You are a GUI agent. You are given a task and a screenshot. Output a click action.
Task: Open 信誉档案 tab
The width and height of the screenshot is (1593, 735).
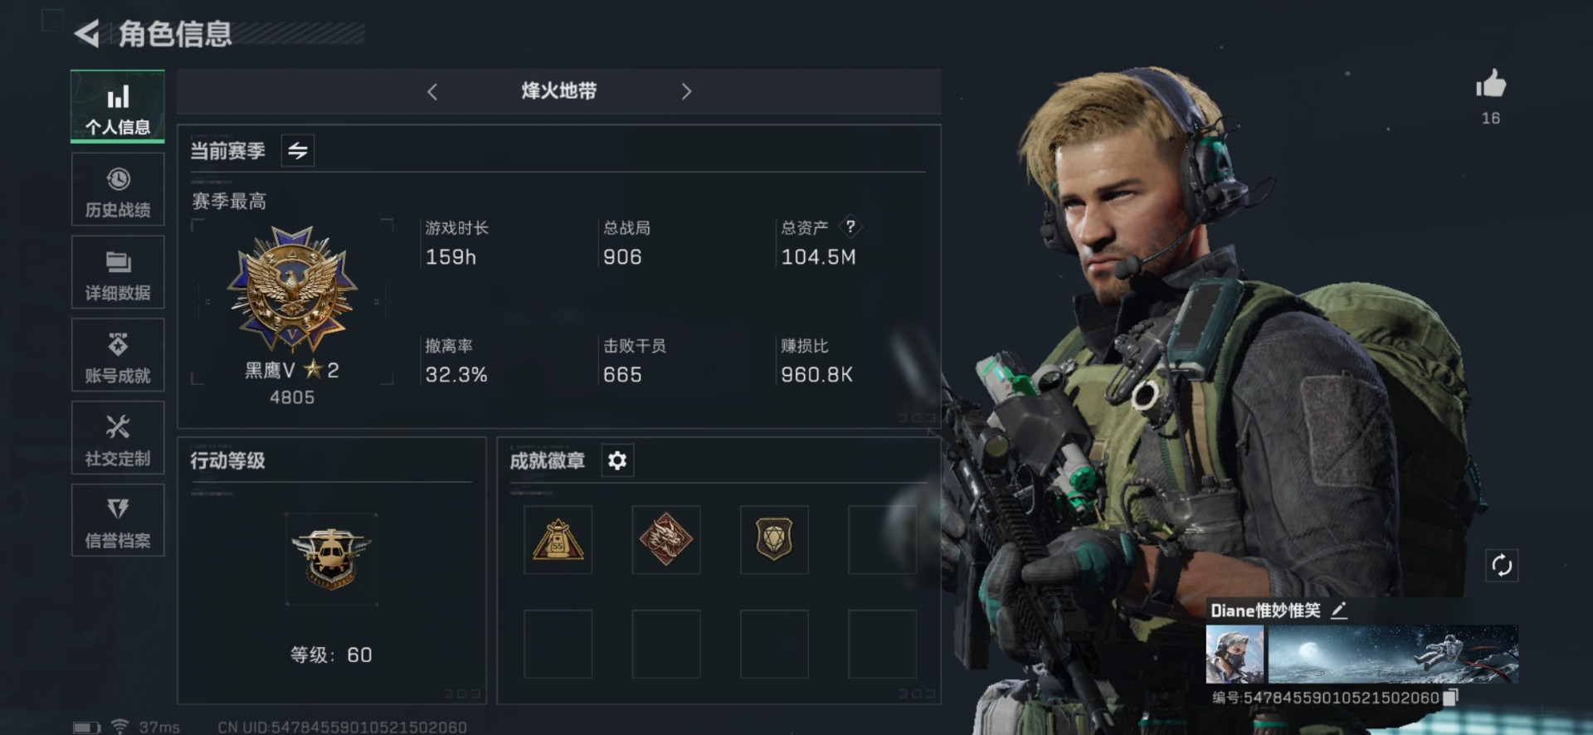click(x=118, y=520)
